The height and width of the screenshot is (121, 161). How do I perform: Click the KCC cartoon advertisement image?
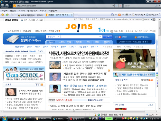134,60
